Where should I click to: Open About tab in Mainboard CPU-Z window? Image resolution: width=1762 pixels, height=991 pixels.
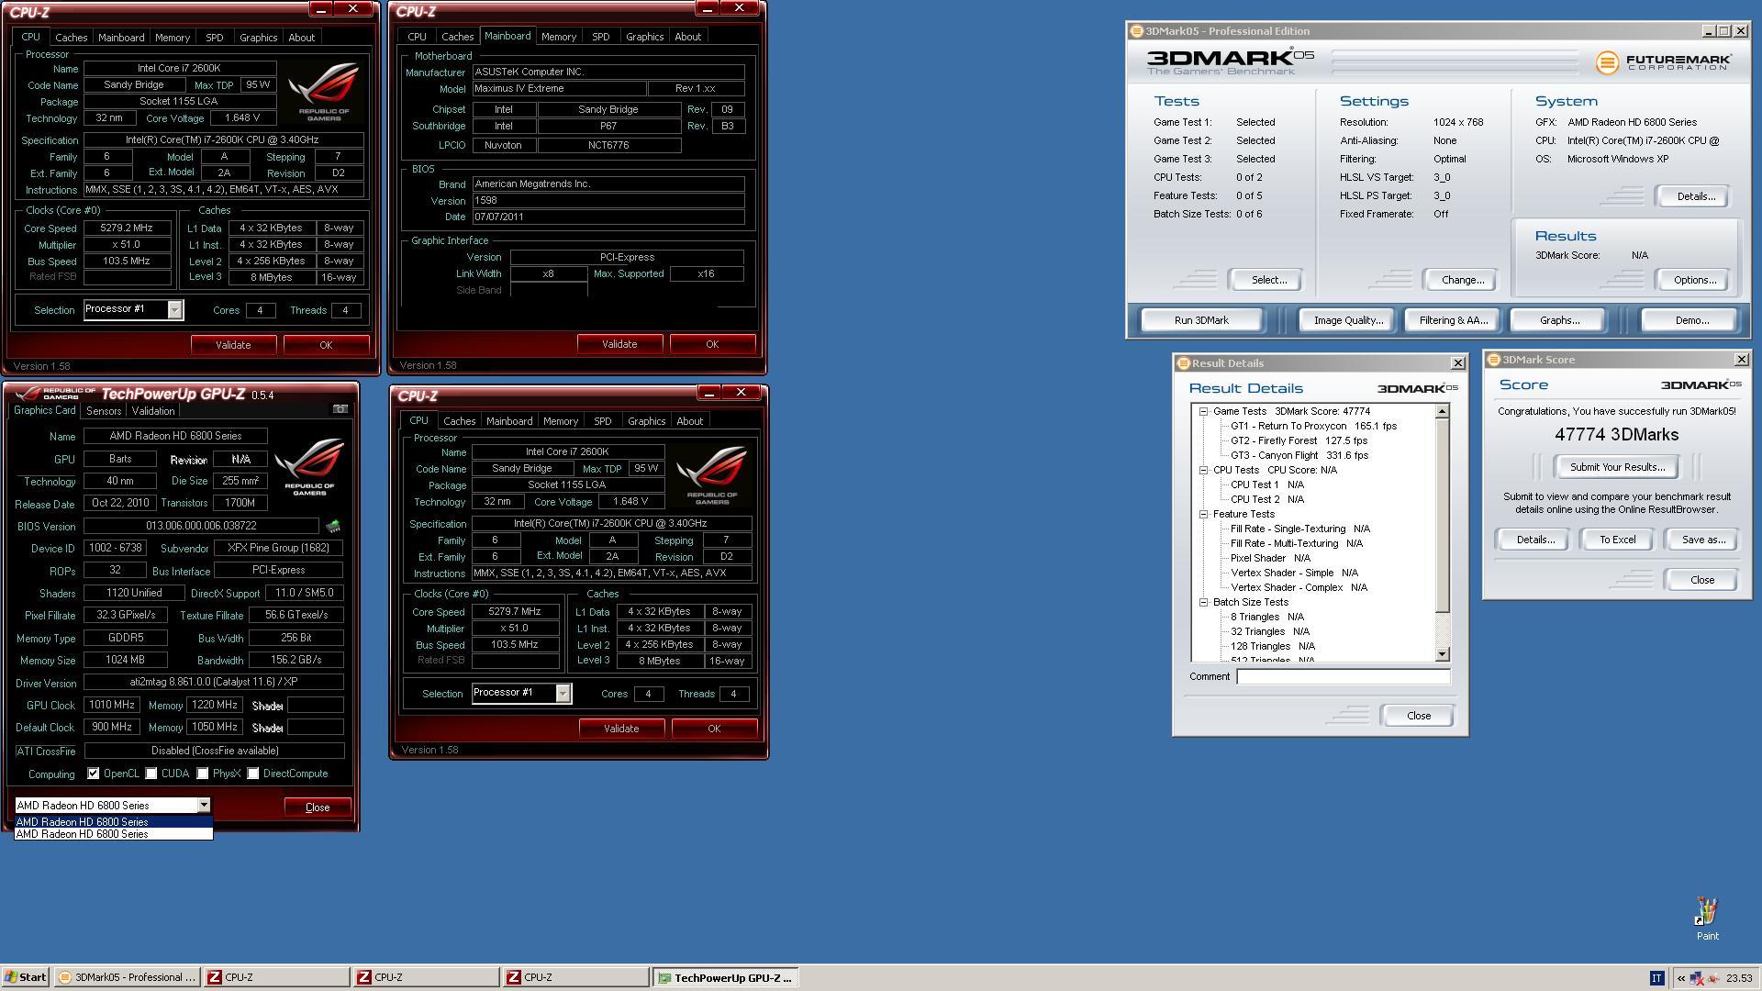pyautogui.click(x=687, y=37)
